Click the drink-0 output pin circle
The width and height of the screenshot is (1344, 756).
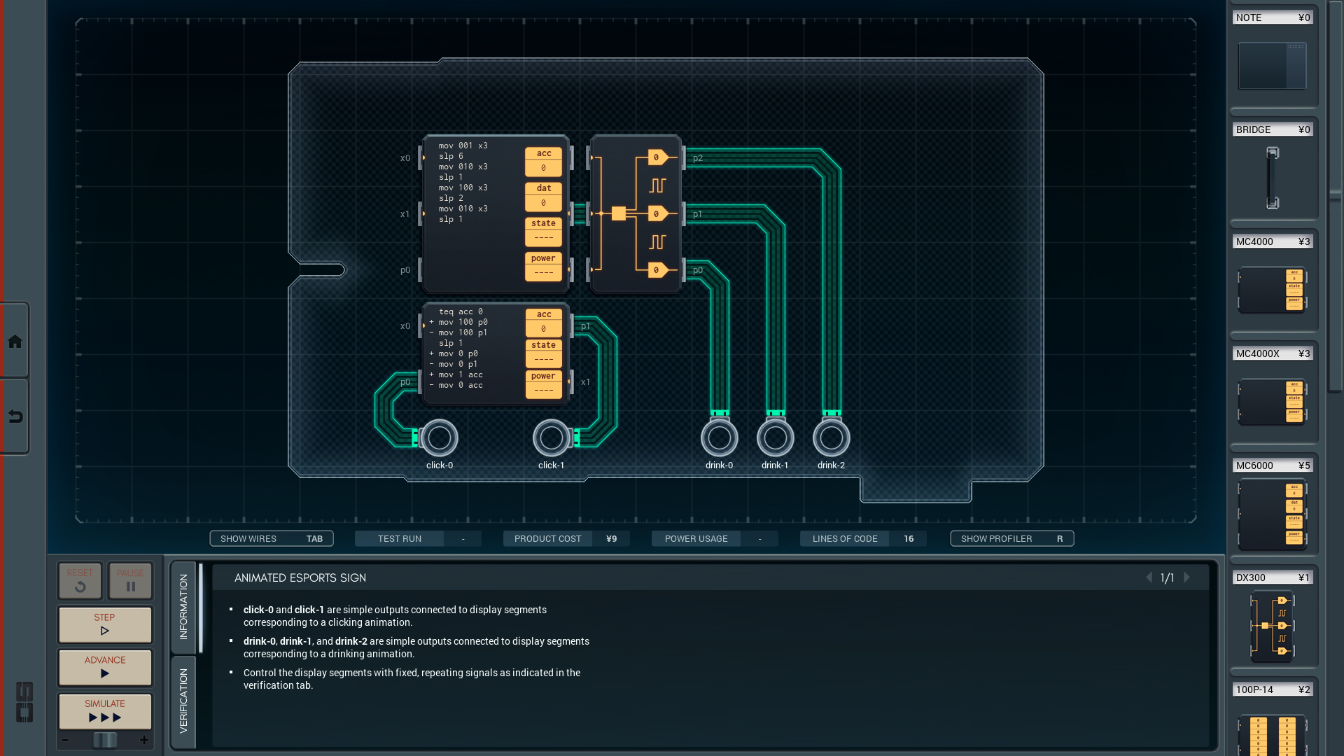[x=720, y=437]
